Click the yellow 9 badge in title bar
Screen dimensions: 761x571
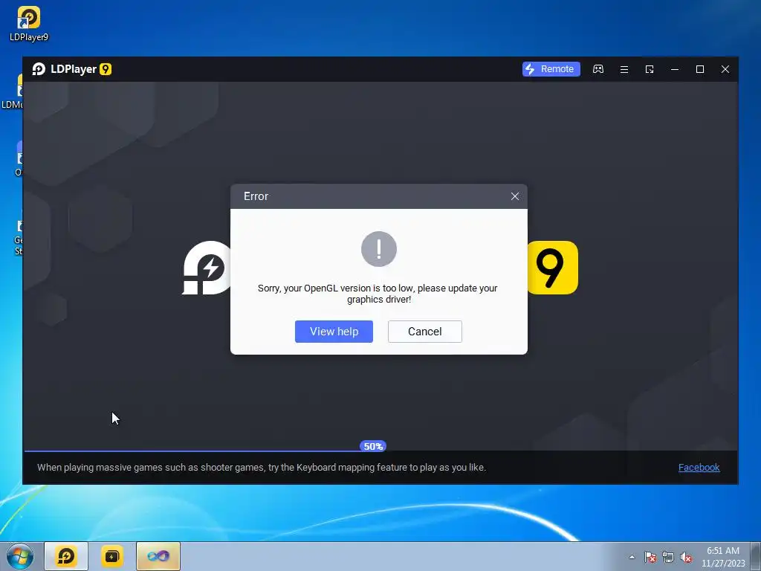(106, 69)
